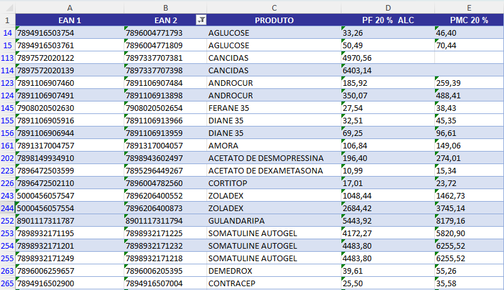Select ANDROCUR cell in row 123
This screenshot has height=290, width=504.
tap(274, 83)
